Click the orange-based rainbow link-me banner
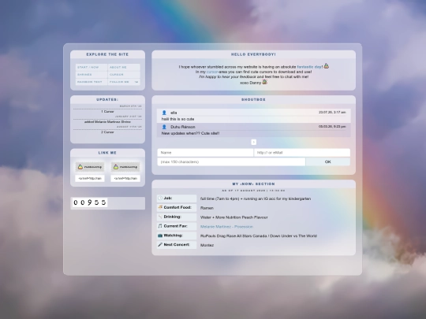 [90, 167]
